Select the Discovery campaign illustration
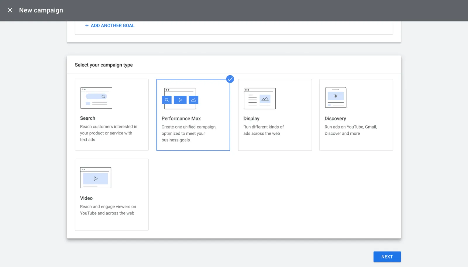This screenshot has width=468, height=267. coord(336,97)
